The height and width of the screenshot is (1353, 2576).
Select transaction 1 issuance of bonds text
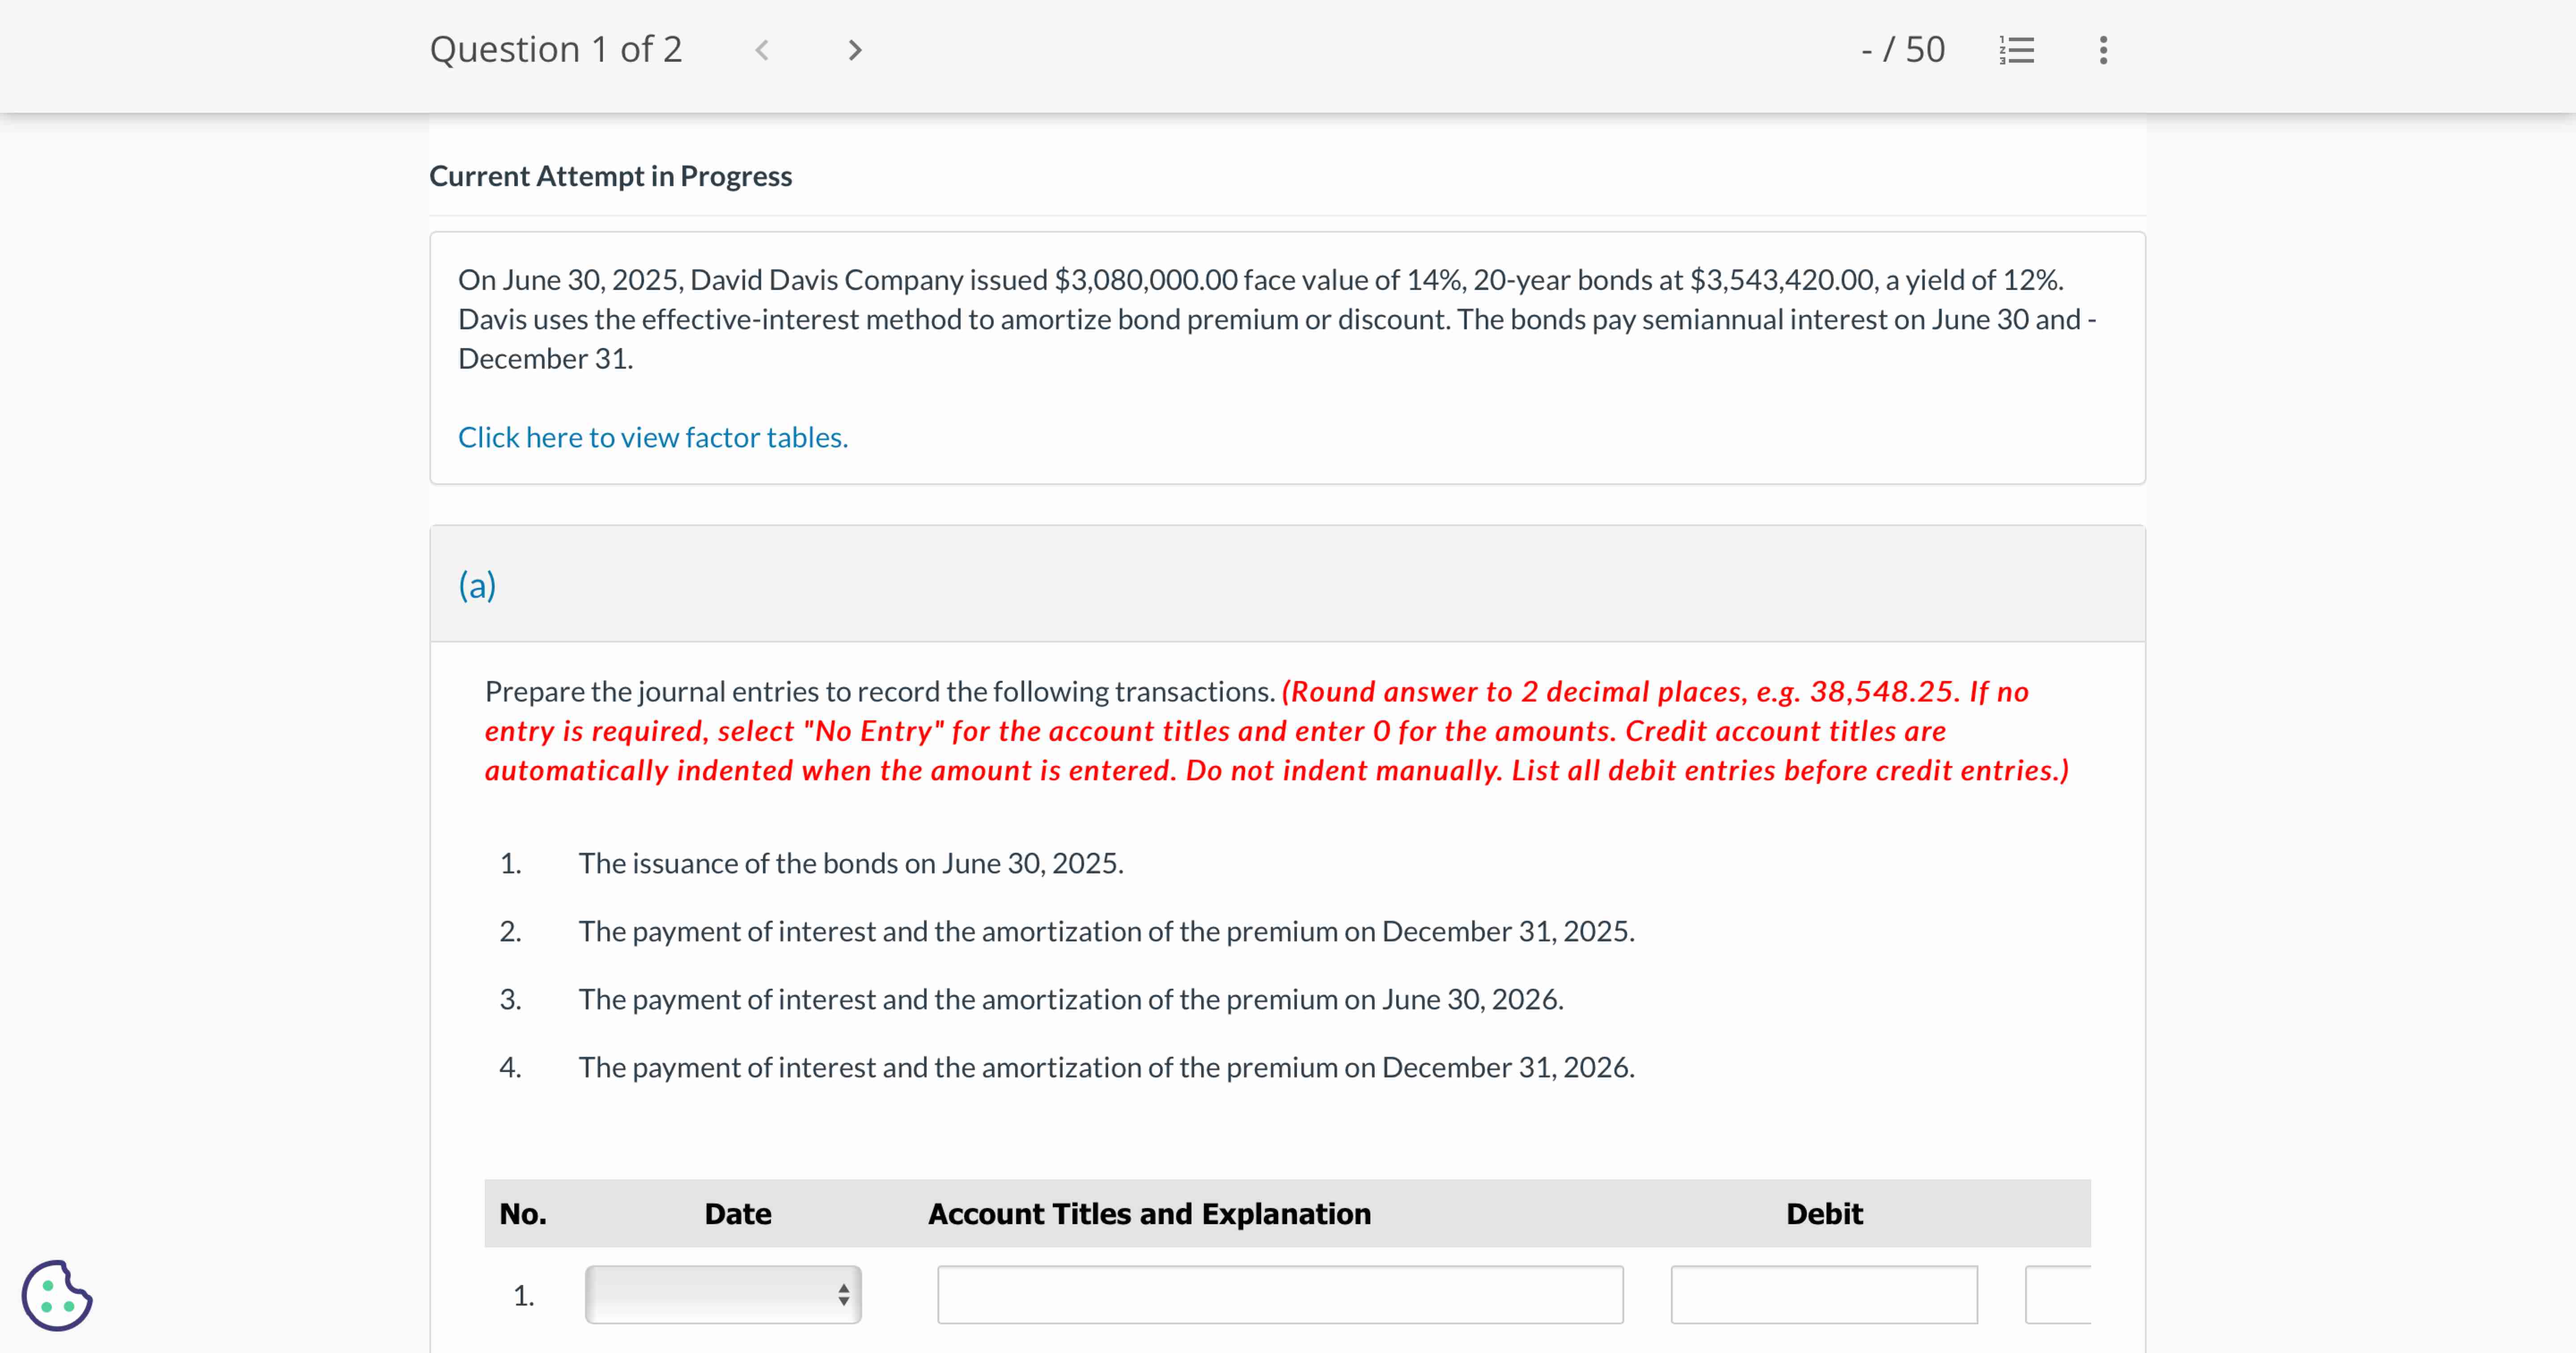(851, 864)
